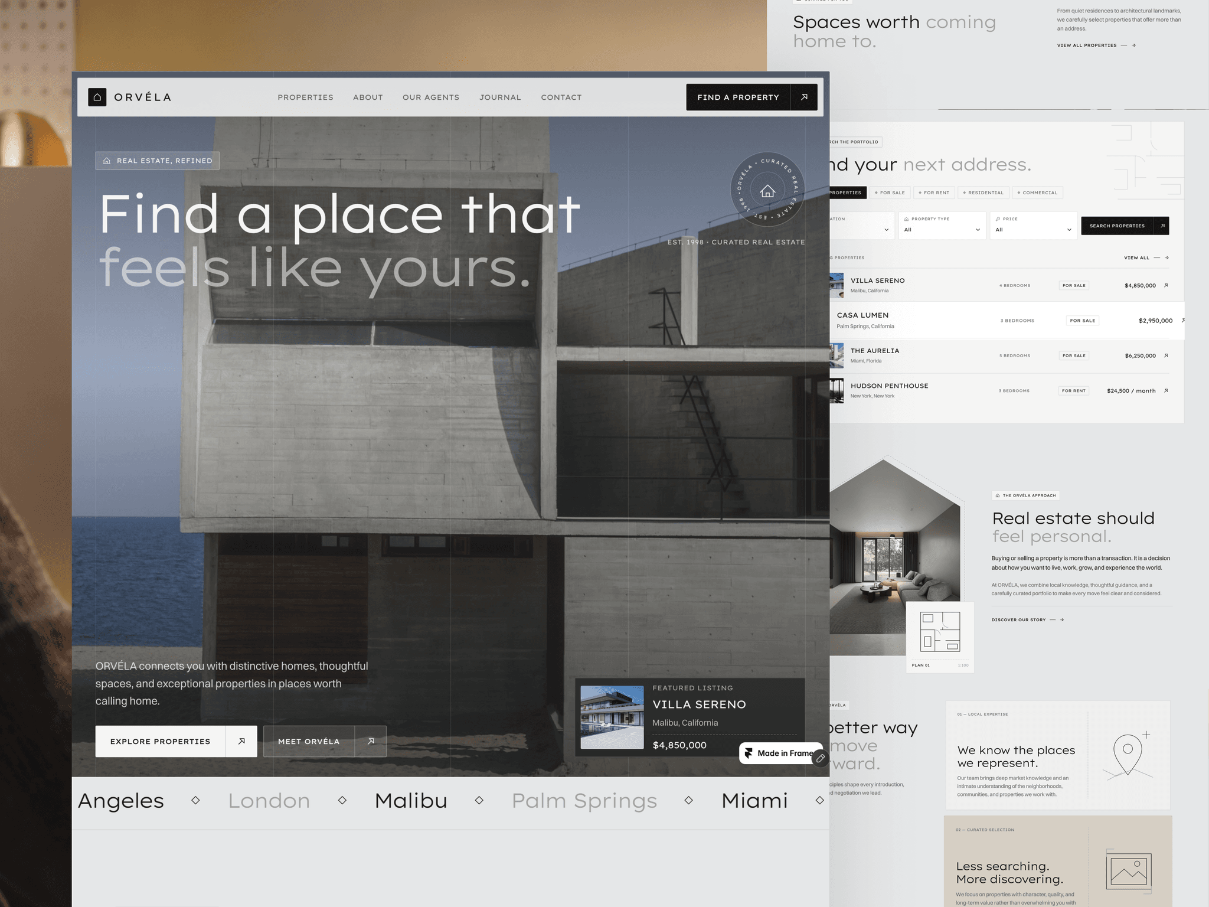
Task: Open the Villa Sereno featured listing thumbnail
Action: click(x=612, y=717)
